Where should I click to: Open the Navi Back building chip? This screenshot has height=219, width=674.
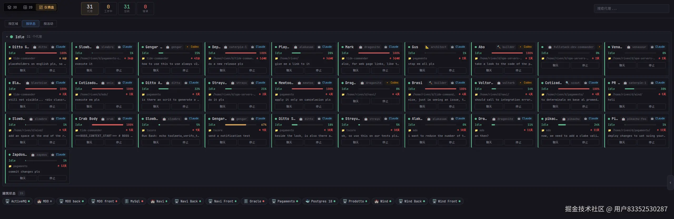coord(188,201)
